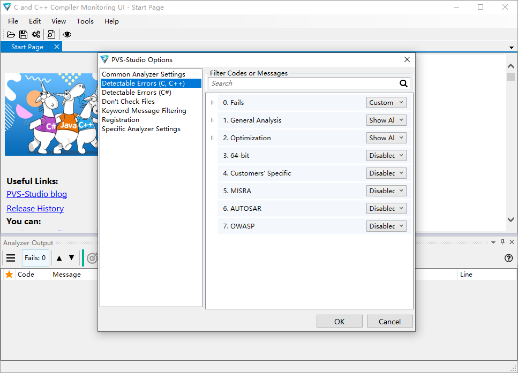Click the 6. AUTOSAR row label

point(242,209)
